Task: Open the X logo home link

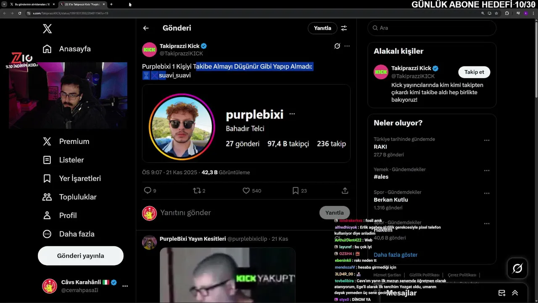Action: pyautogui.click(x=47, y=29)
